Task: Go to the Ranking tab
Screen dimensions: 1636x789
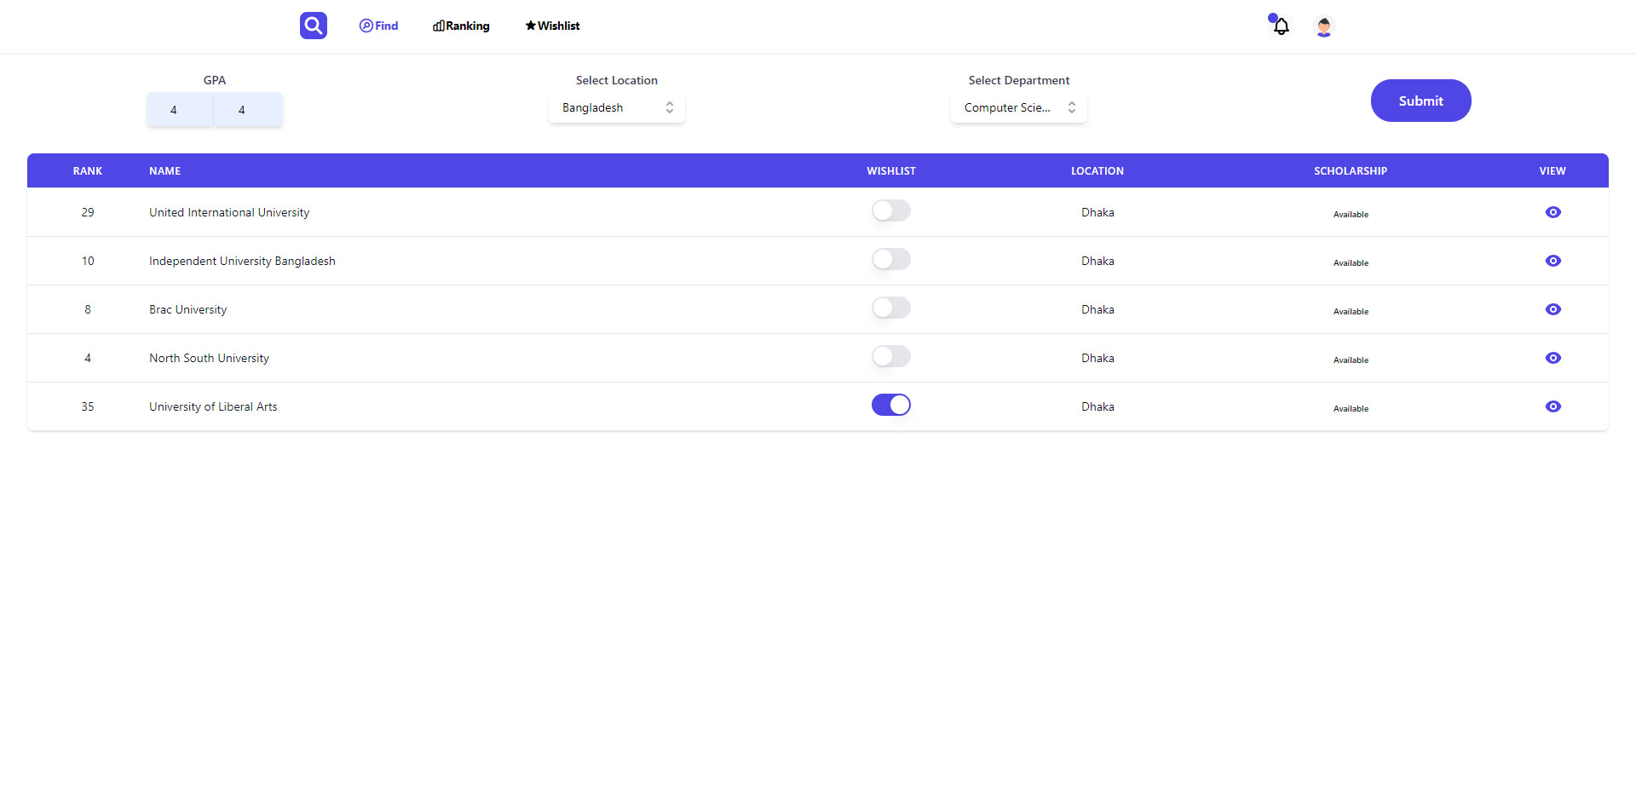Action: [461, 26]
